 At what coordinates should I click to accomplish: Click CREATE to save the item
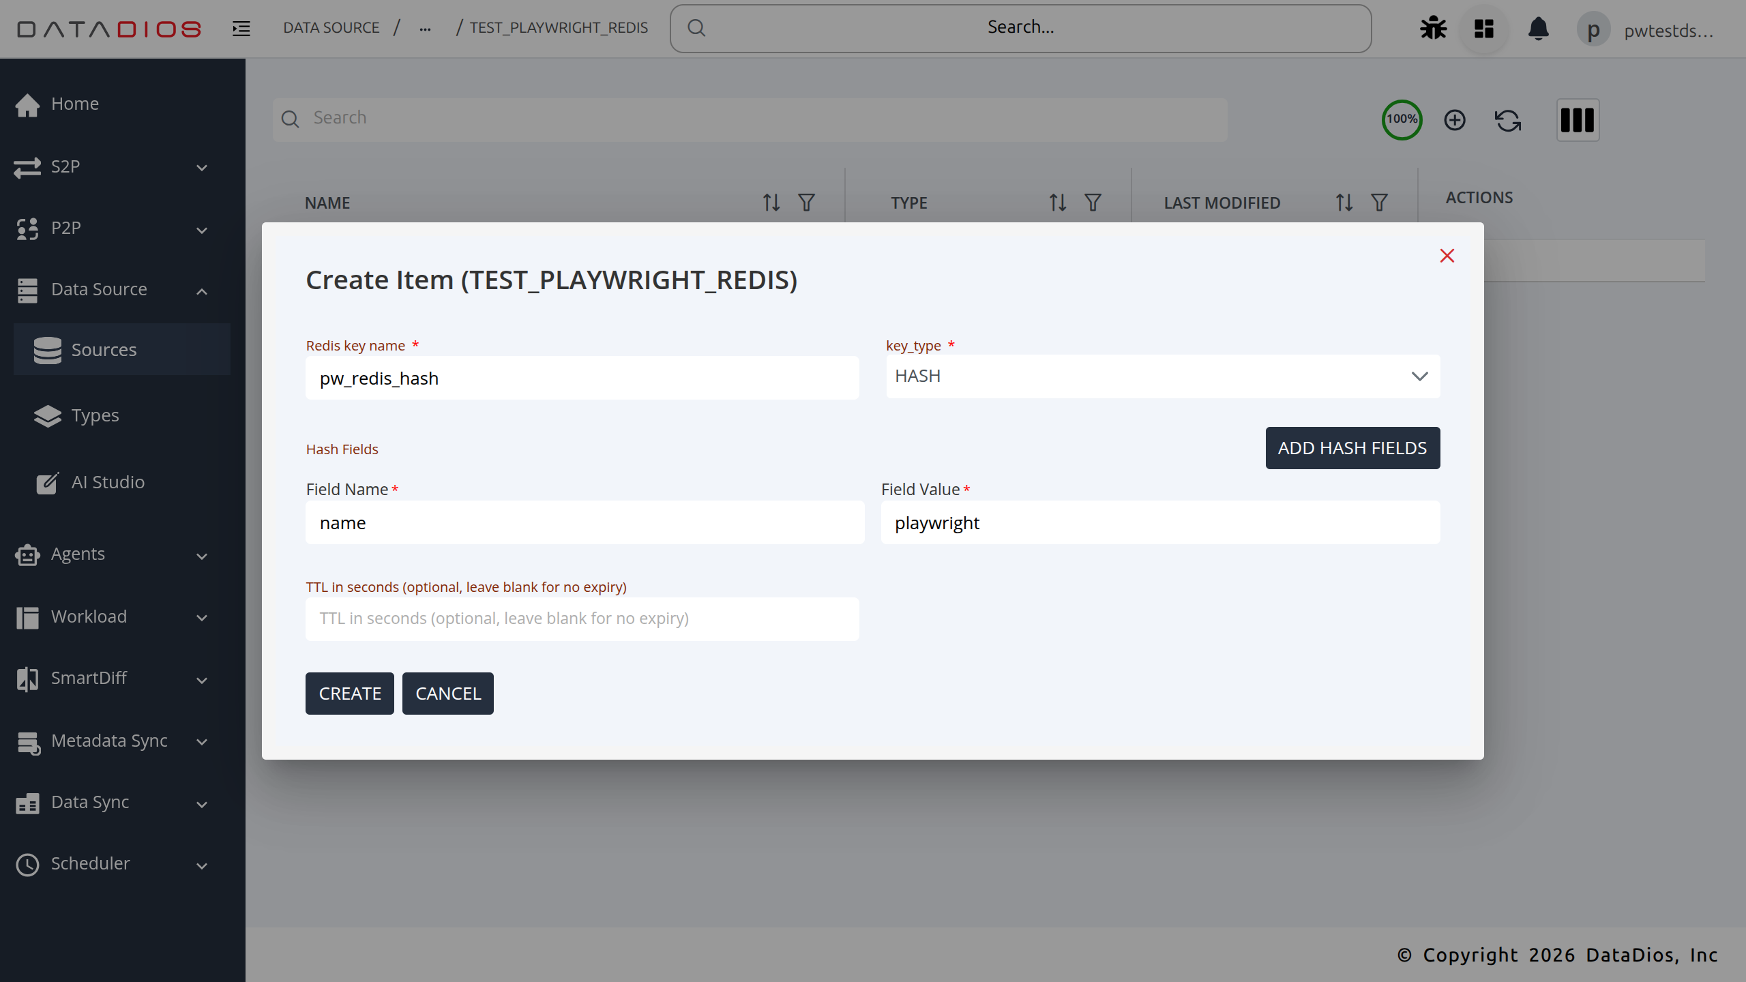(x=349, y=693)
